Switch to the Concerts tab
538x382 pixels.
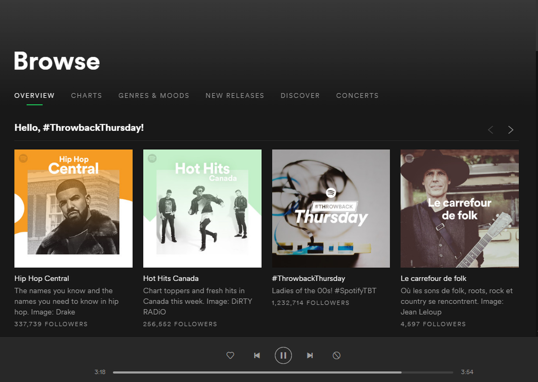(x=358, y=96)
